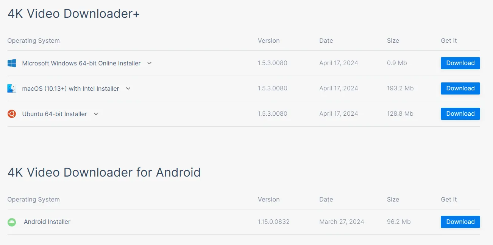
Task: Download the macOS Intel Installer
Action: 460,88
